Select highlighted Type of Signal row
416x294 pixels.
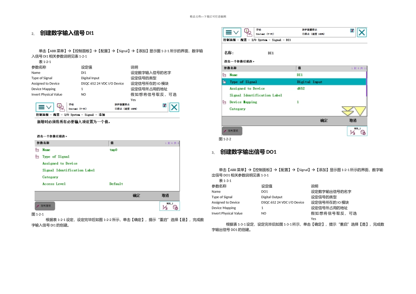(x=294, y=82)
